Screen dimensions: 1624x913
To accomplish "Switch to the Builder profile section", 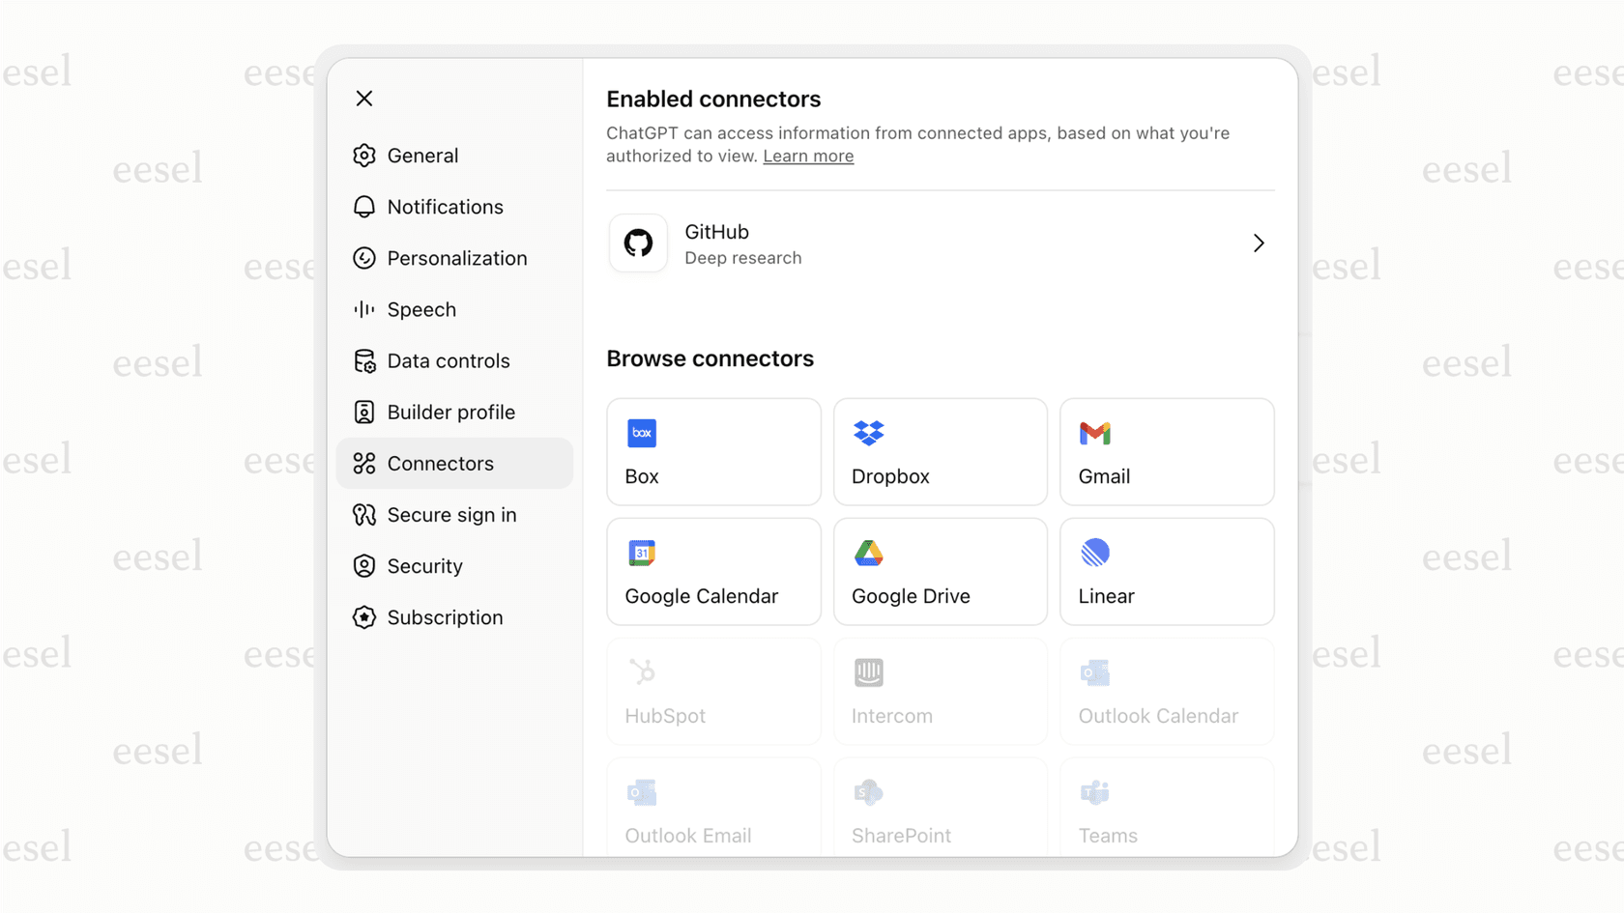I will pos(450,412).
